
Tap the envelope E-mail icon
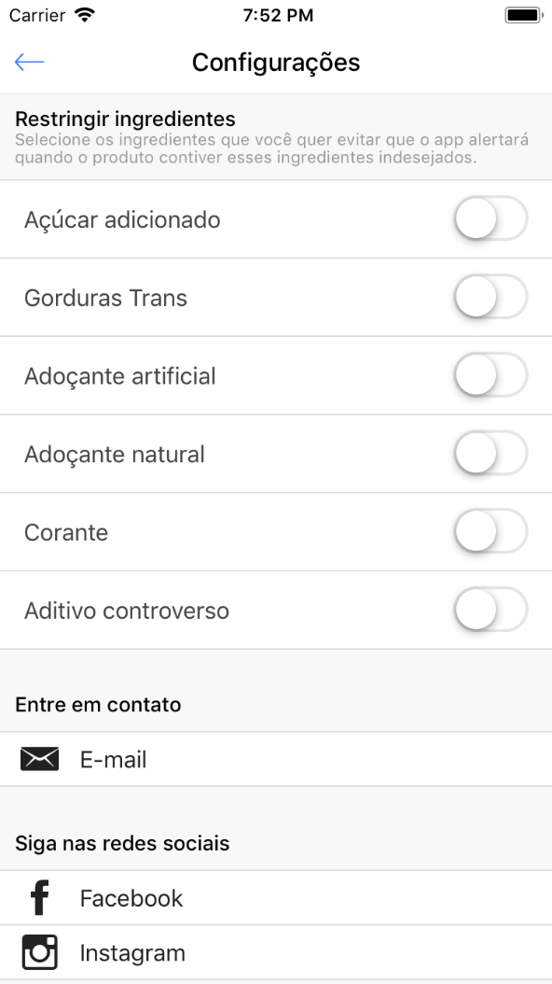pos(39,759)
